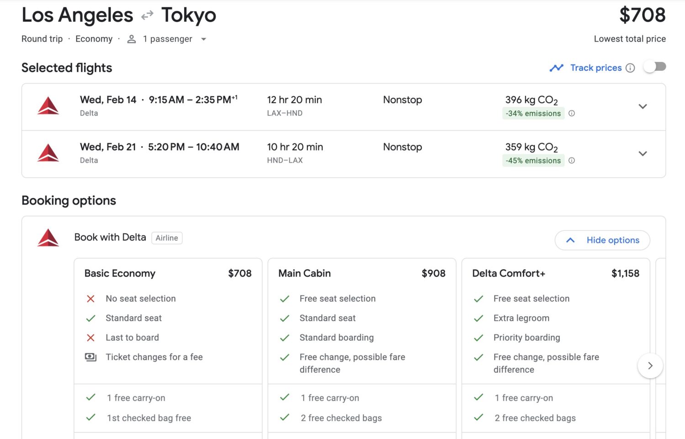Screen dimensions: 685x439
Task: Click the info icon next to -45% emissions
Action: click(x=572, y=160)
